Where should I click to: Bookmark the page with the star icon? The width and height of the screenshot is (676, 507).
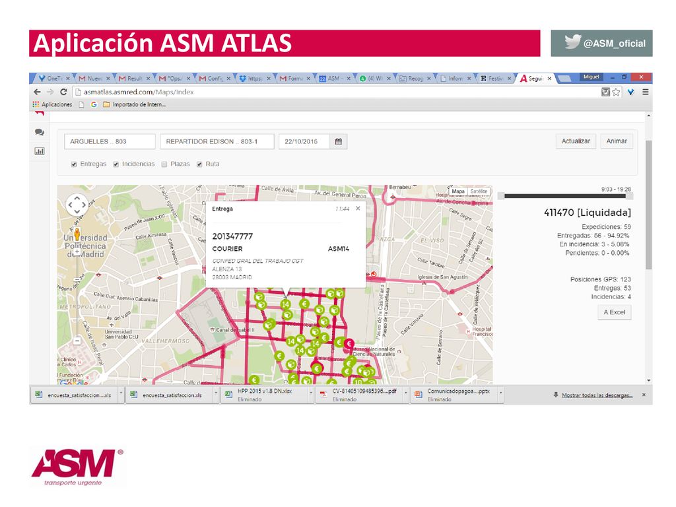tap(616, 92)
